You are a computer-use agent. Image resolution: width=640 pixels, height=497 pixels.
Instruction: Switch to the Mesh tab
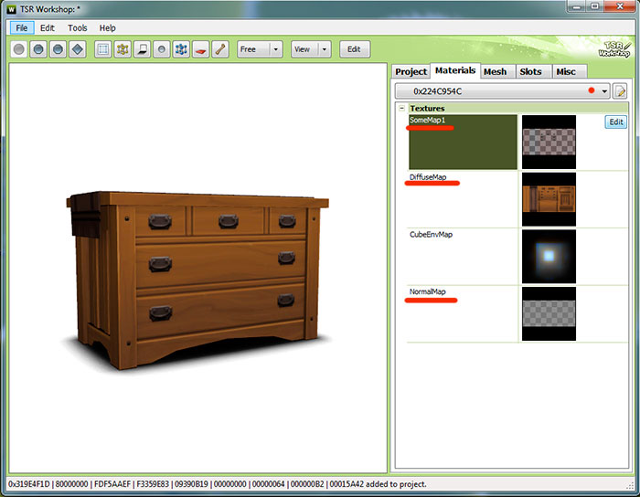coord(495,71)
